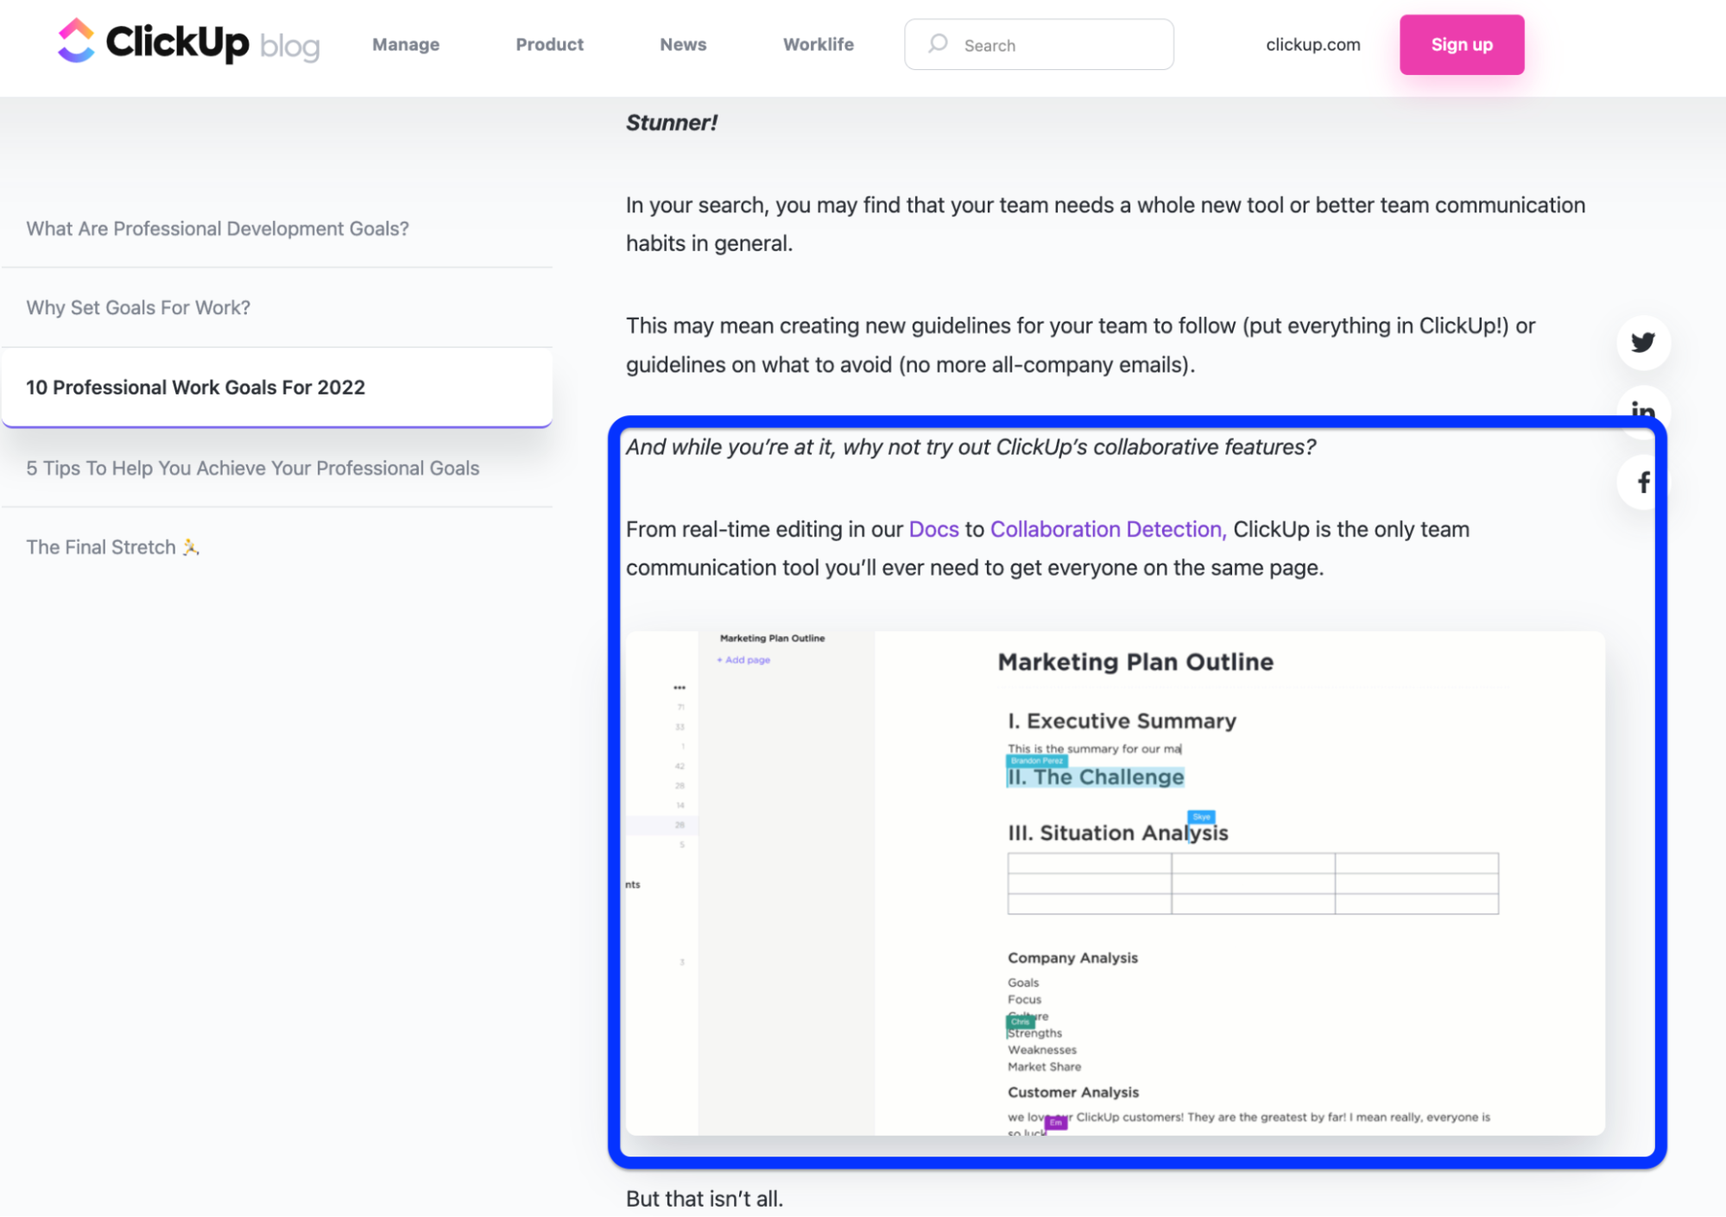Jump to 5 Tips To Help You Achieve section
Viewport: 1726px width, 1217px height.
coord(252,468)
